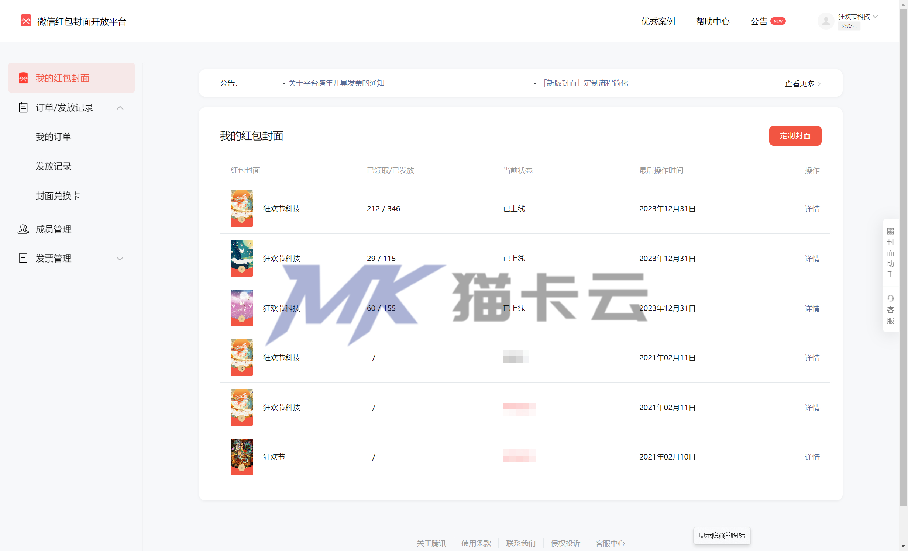Click the scrollbar down arrow
The width and height of the screenshot is (908, 551).
(x=903, y=546)
